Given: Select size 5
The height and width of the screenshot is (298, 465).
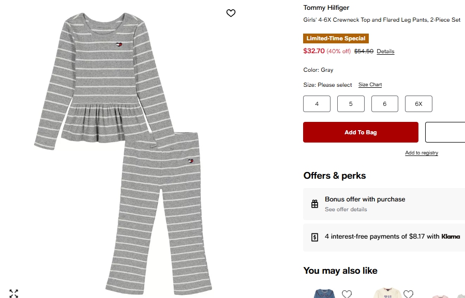Looking at the screenshot, I should coord(351,104).
